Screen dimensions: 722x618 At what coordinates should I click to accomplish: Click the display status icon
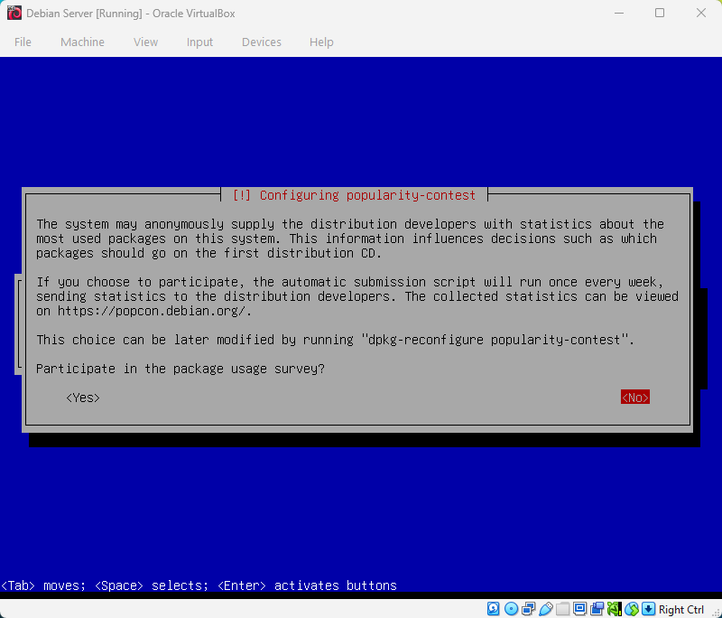579,608
